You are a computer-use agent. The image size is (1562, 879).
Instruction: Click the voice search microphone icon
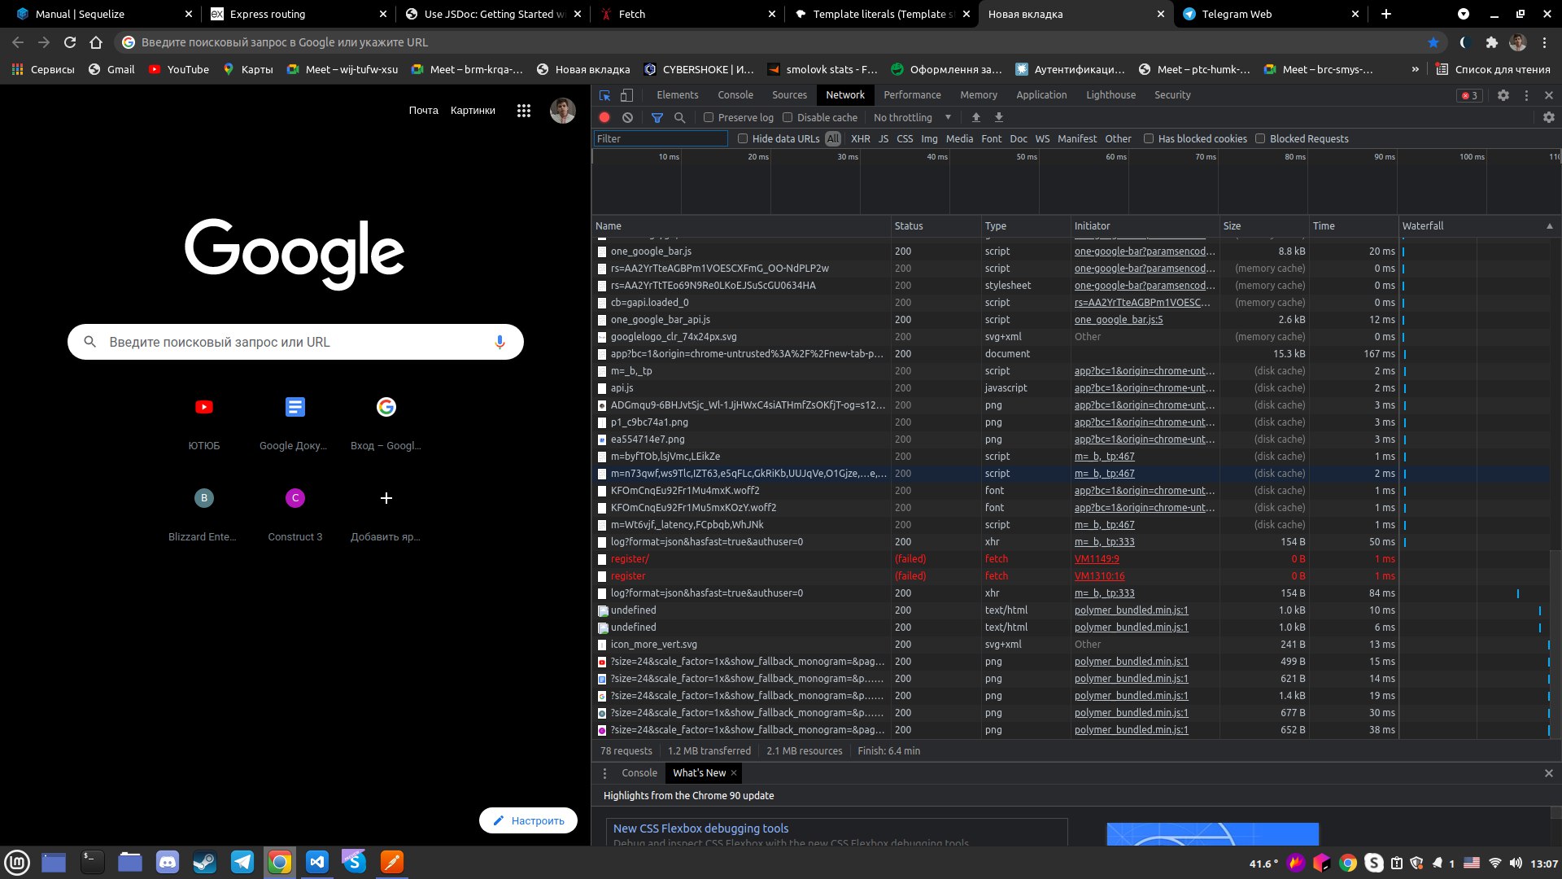(x=500, y=342)
